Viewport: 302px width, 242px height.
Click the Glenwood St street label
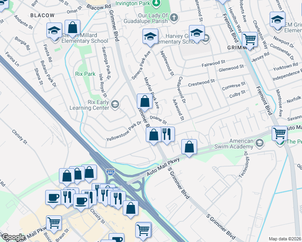pos(231,68)
